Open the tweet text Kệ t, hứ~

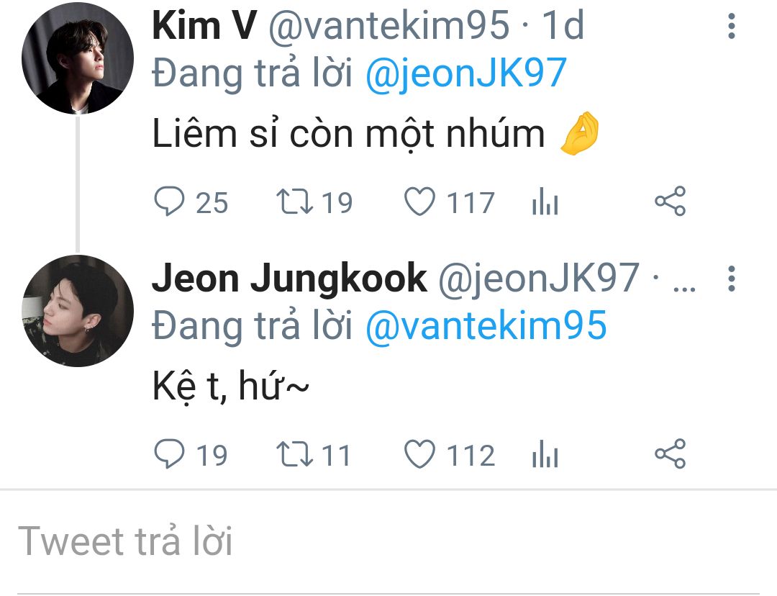[230, 387]
